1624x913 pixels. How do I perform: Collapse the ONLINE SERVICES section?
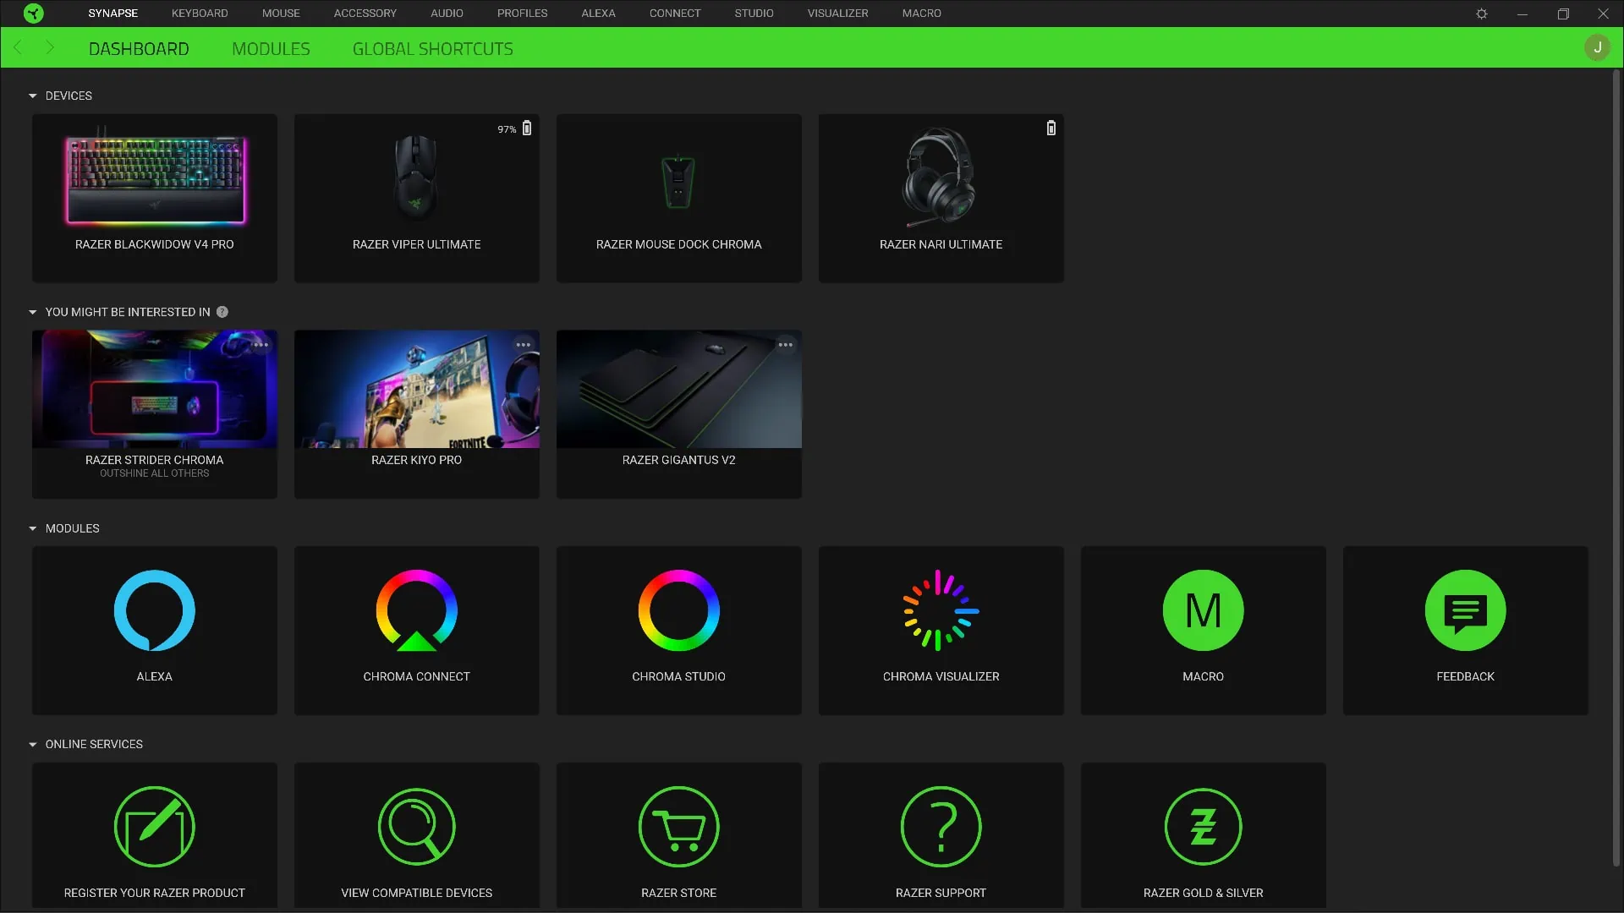coord(33,744)
